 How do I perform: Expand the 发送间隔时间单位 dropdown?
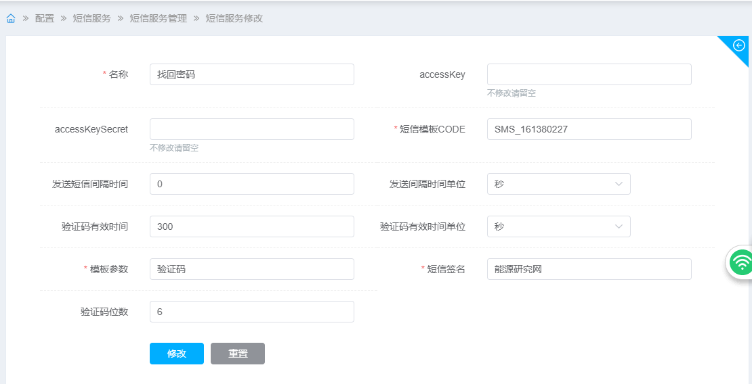558,184
